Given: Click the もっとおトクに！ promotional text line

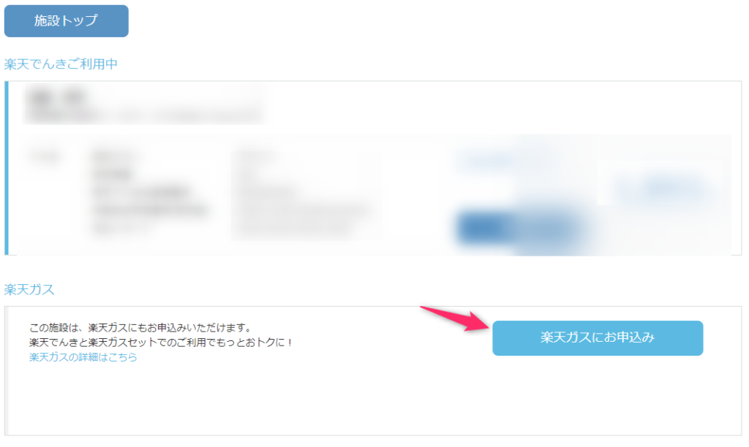Looking at the screenshot, I should pos(161,342).
